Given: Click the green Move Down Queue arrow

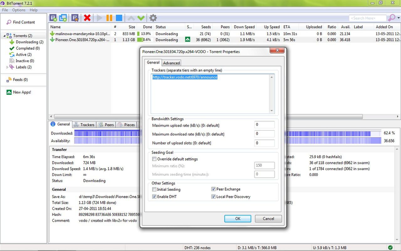Looking at the screenshot, I should 141,18.
